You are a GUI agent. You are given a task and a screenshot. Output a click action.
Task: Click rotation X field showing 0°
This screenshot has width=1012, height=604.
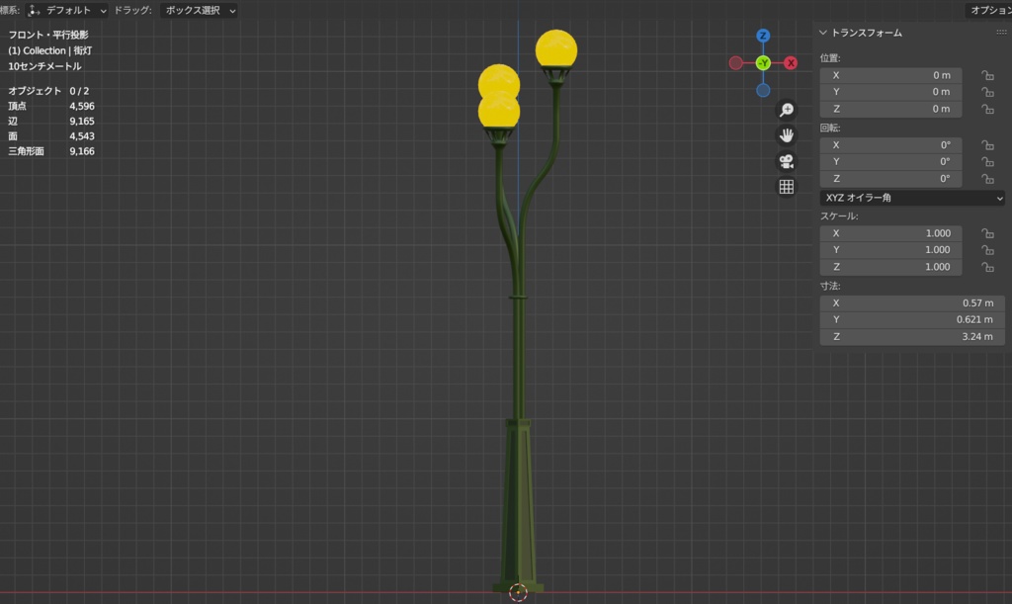point(890,145)
